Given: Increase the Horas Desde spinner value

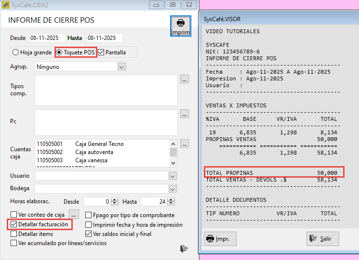Looking at the screenshot, I should click(x=115, y=200).
